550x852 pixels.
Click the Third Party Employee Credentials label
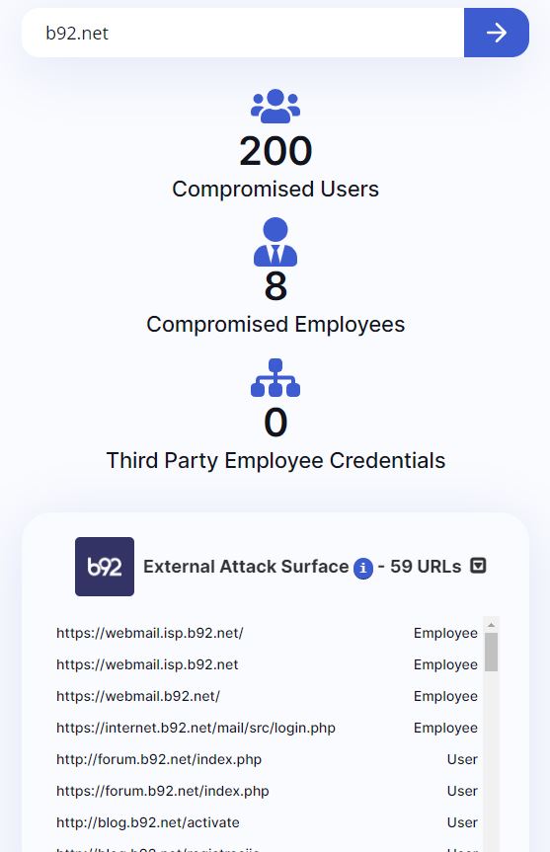[x=275, y=460]
